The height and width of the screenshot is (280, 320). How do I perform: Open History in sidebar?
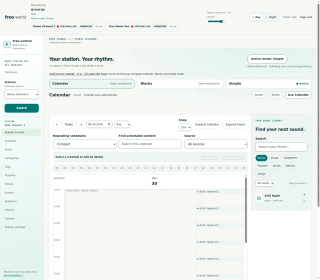(x=9, y=210)
